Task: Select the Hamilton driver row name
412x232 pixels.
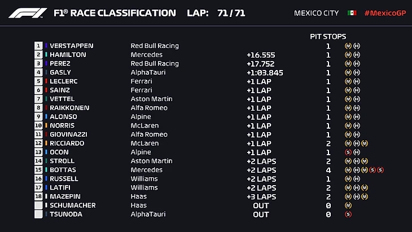Action: 67,55
